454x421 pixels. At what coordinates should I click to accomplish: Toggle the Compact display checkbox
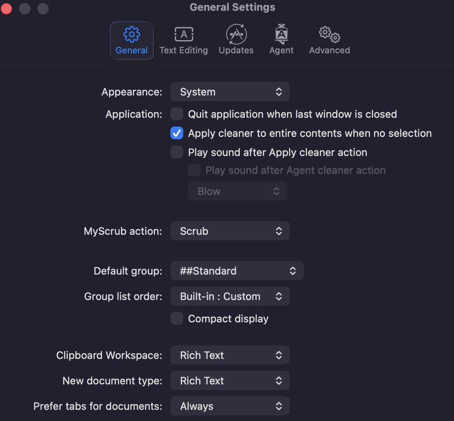176,319
